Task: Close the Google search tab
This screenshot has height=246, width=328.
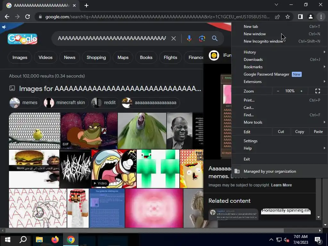Action: [x=74, y=5]
